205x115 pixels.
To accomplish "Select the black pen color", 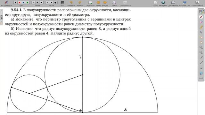I will point(15,3).
